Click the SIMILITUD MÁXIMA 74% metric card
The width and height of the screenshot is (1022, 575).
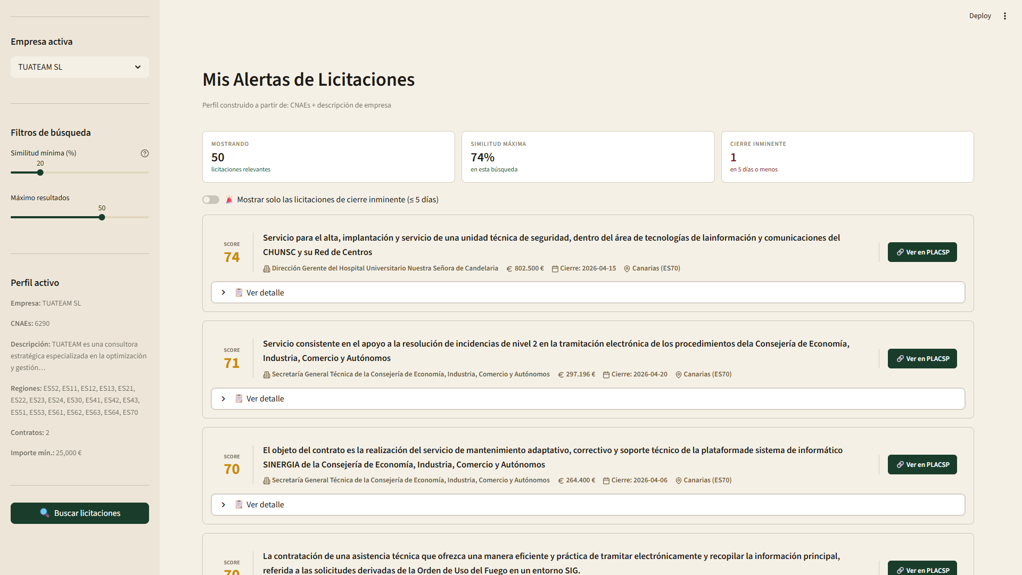pyautogui.click(x=588, y=157)
